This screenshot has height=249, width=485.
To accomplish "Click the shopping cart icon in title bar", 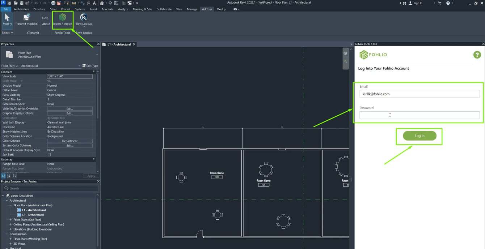I will point(440,3).
